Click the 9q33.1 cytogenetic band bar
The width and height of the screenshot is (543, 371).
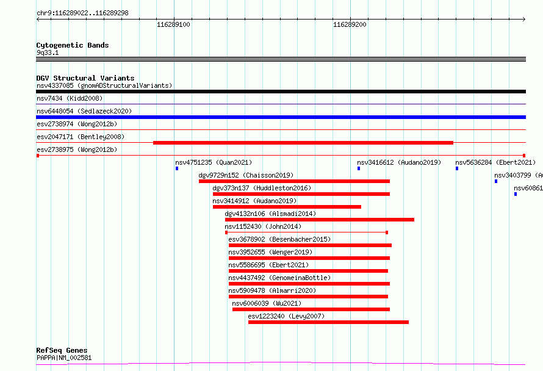[x=281, y=59]
